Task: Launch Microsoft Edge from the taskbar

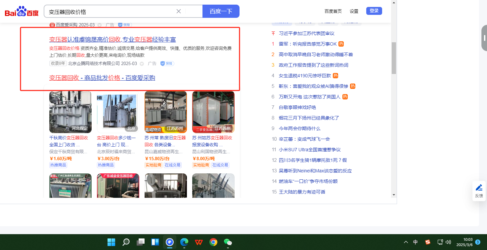Action: coord(184,242)
